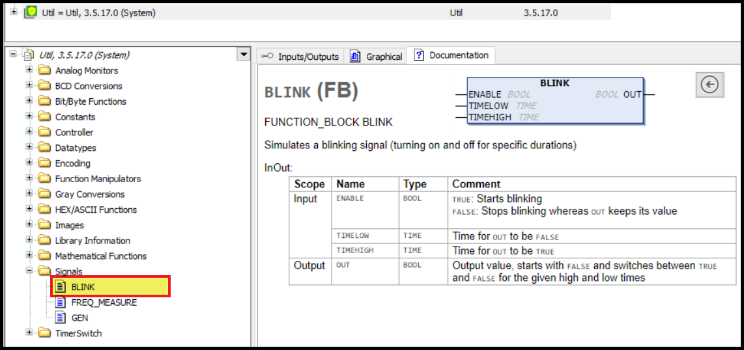The width and height of the screenshot is (744, 350).
Task: Click the Constants folder icon
Action: [44, 117]
